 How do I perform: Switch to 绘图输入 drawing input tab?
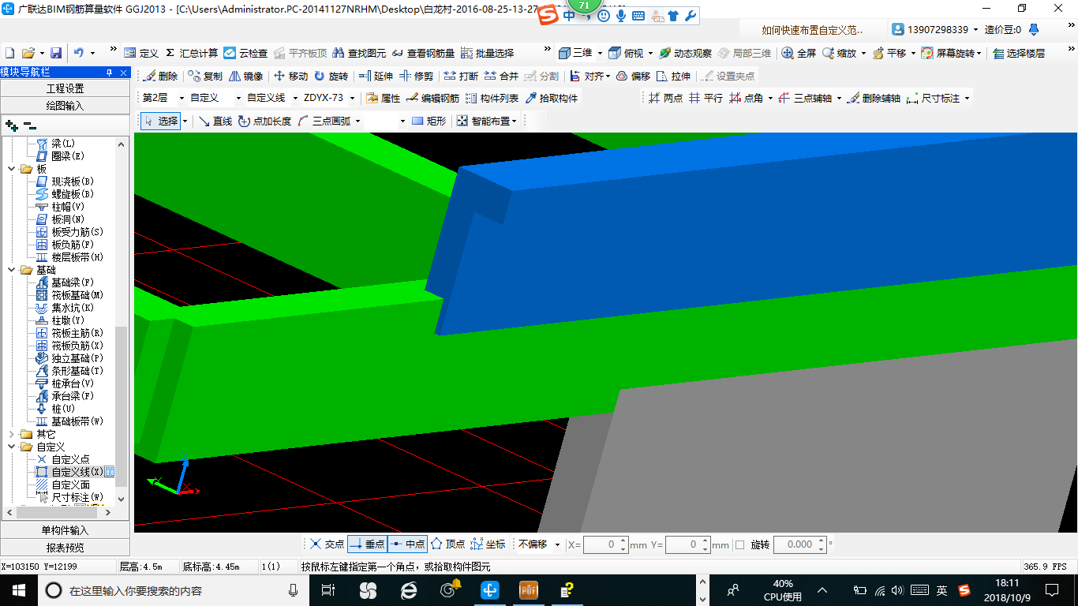point(65,105)
